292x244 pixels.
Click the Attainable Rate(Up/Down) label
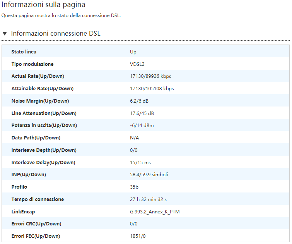(43, 89)
